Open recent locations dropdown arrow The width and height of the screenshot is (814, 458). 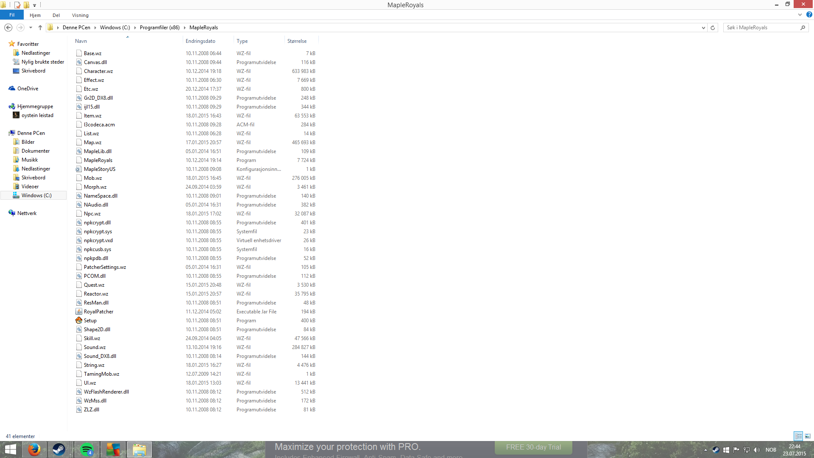[x=31, y=28]
